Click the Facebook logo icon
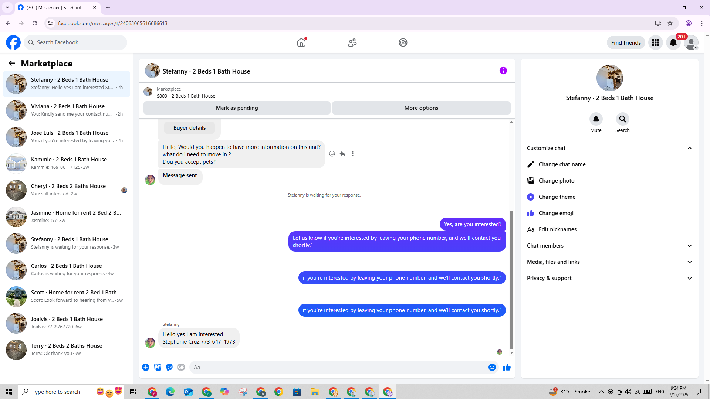710x399 pixels. click(13, 42)
